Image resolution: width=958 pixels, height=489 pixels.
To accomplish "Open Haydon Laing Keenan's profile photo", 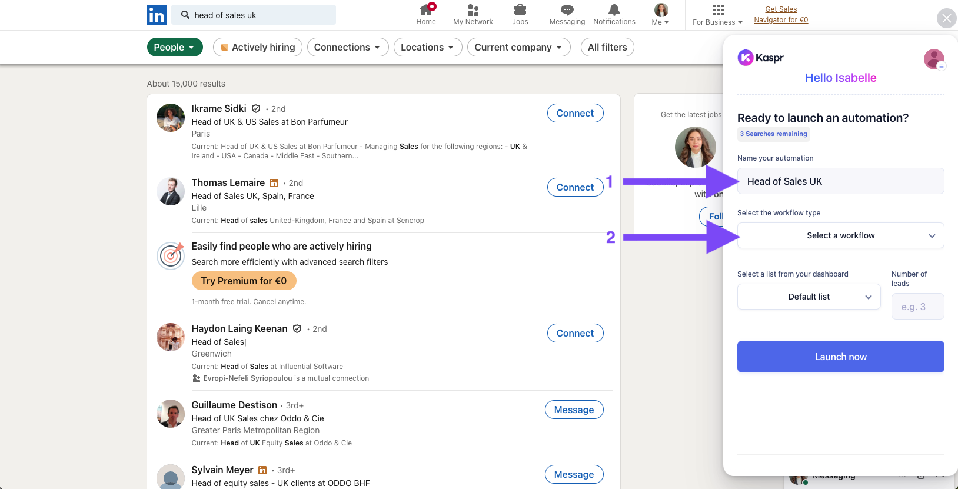I will [171, 338].
